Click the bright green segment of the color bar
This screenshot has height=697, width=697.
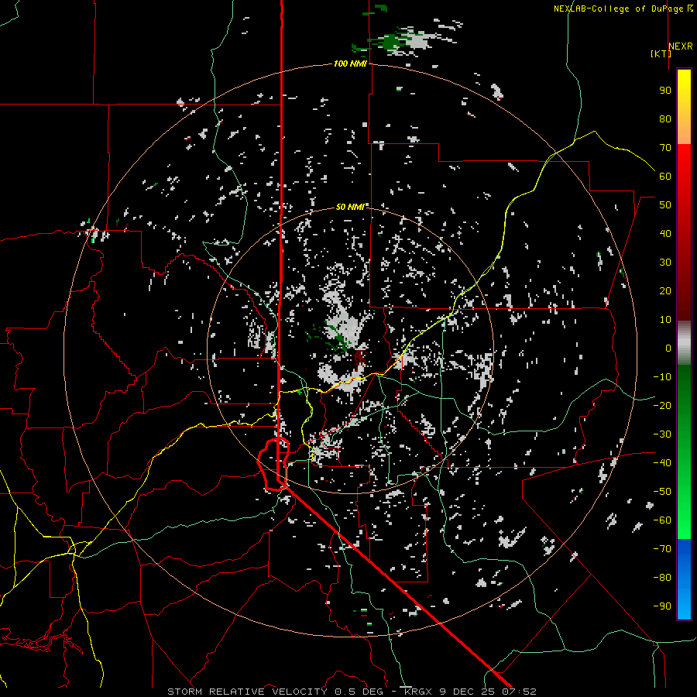pos(684,511)
